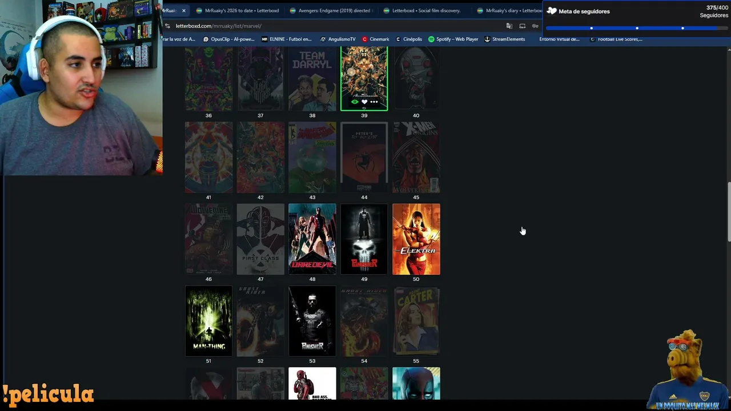Open the Man-Thing poster numbered 51

(208, 321)
